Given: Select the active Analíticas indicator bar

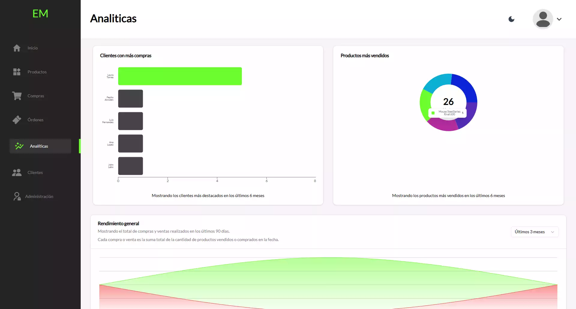Looking at the screenshot, I should pos(80,146).
